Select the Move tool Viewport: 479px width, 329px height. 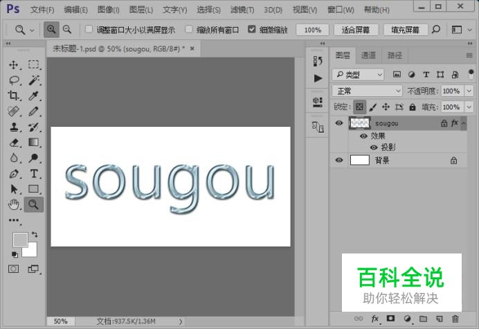(x=13, y=65)
